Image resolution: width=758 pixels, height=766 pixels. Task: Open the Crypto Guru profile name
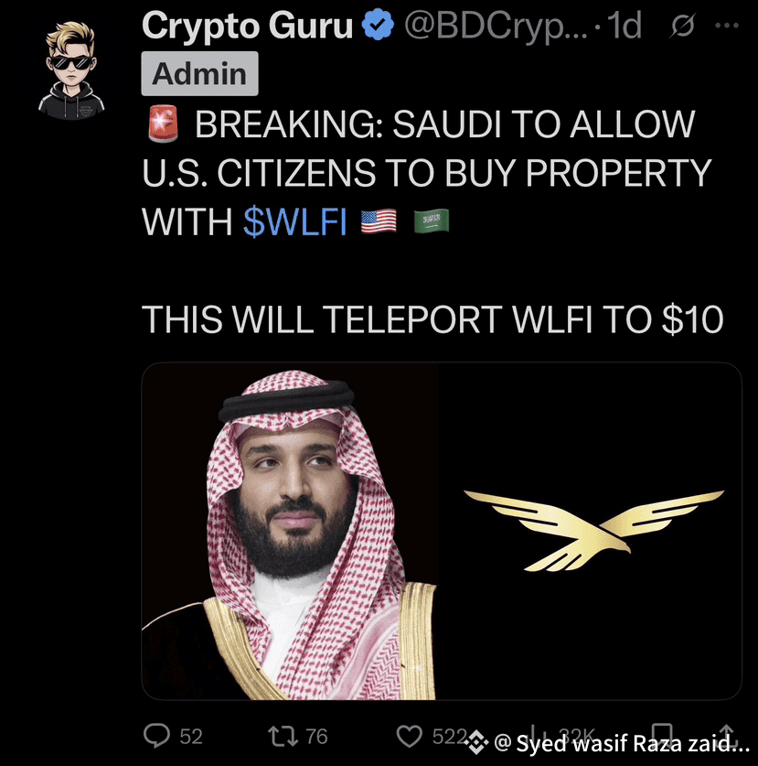coord(247,26)
